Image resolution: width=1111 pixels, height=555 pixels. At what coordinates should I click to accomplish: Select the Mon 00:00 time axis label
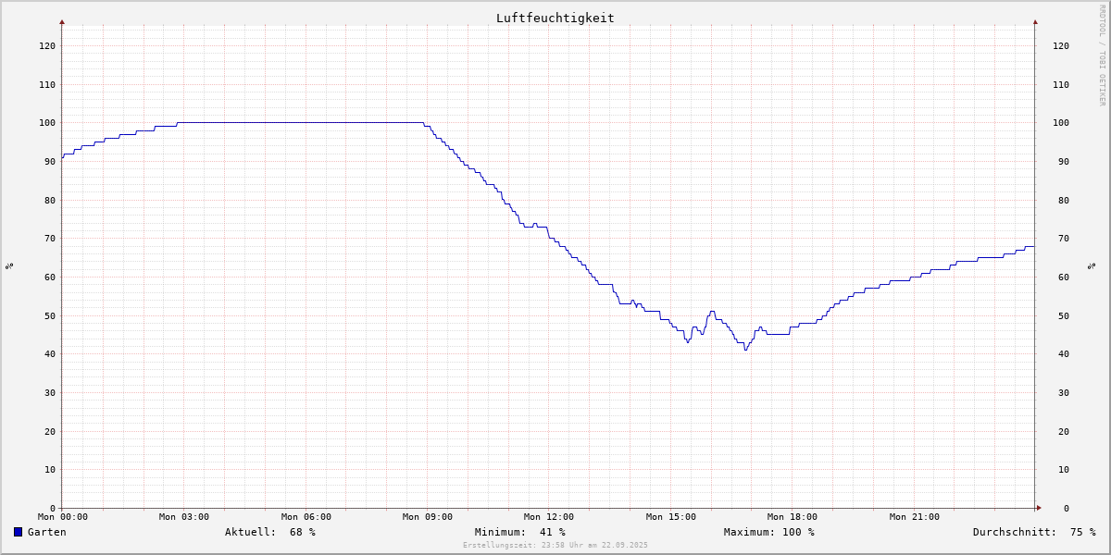63,517
